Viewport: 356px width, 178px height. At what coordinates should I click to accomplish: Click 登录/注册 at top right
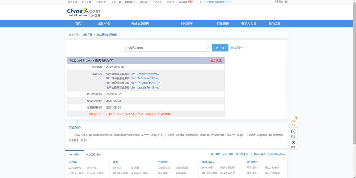282,2
